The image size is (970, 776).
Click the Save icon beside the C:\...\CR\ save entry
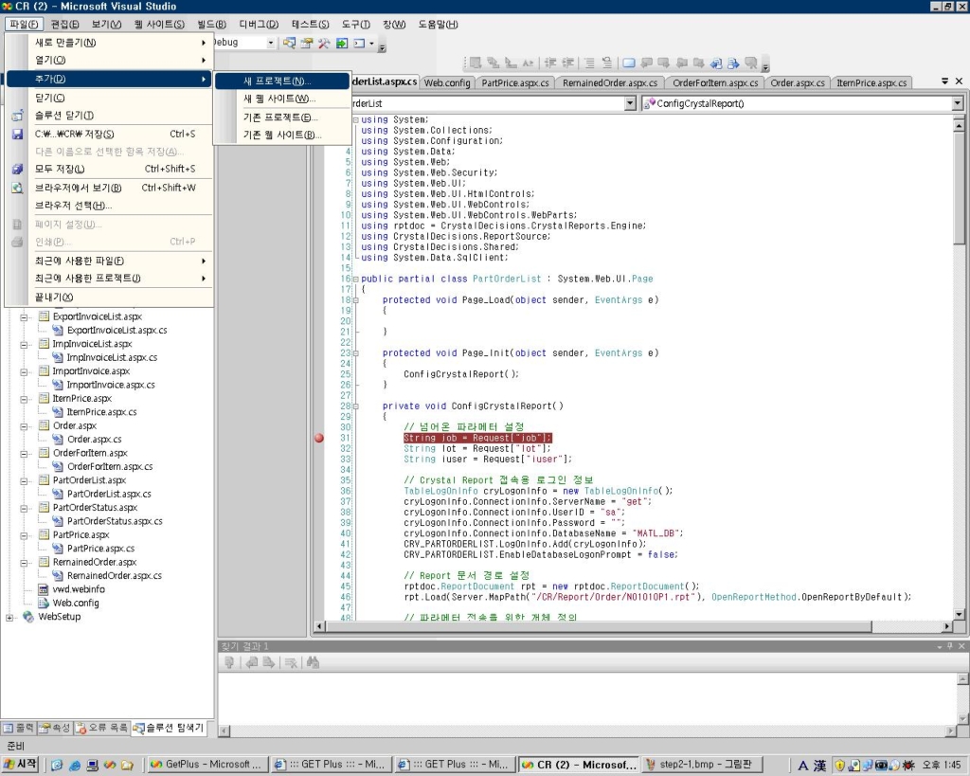pyautogui.click(x=17, y=135)
